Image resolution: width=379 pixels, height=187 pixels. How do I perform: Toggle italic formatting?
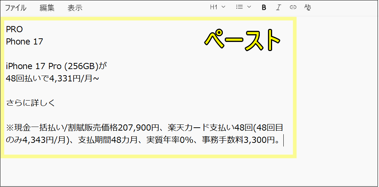pyautogui.click(x=278, y=8)
